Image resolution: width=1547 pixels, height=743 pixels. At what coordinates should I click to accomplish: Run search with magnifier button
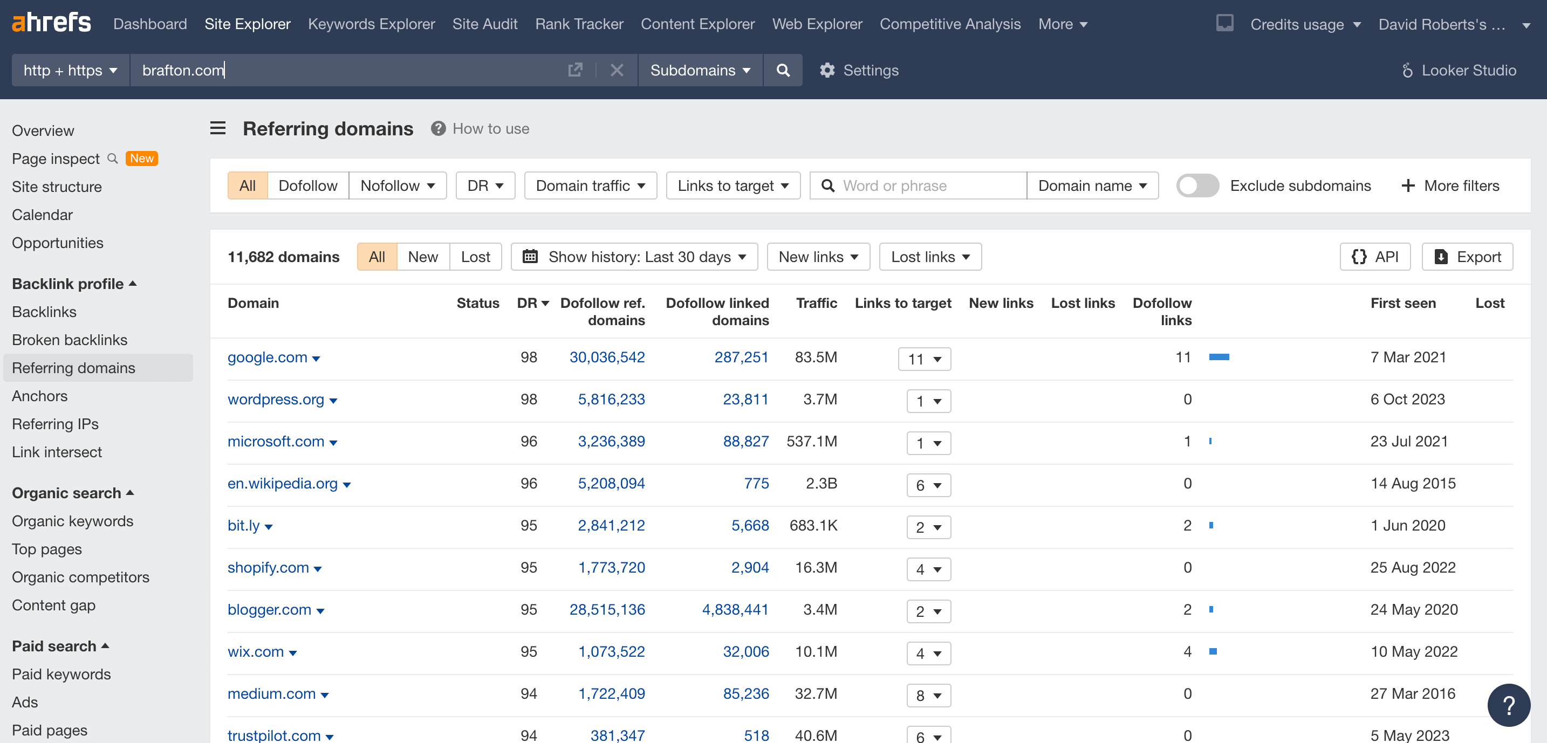click(783, 70)
